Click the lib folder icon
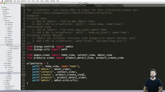 pyautogui.click(x=4, y=15)
